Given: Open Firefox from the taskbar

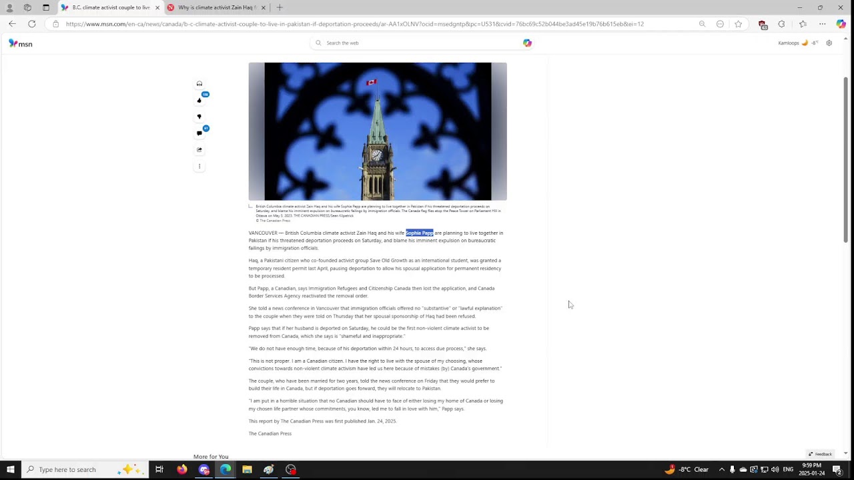Looking at the screenshot, I should click(182, 469).
